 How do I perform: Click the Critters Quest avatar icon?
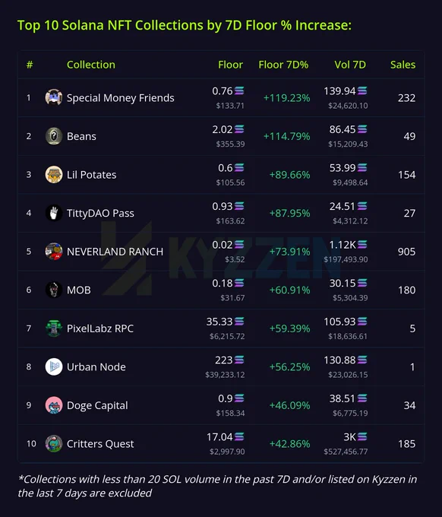pos(54,443)
